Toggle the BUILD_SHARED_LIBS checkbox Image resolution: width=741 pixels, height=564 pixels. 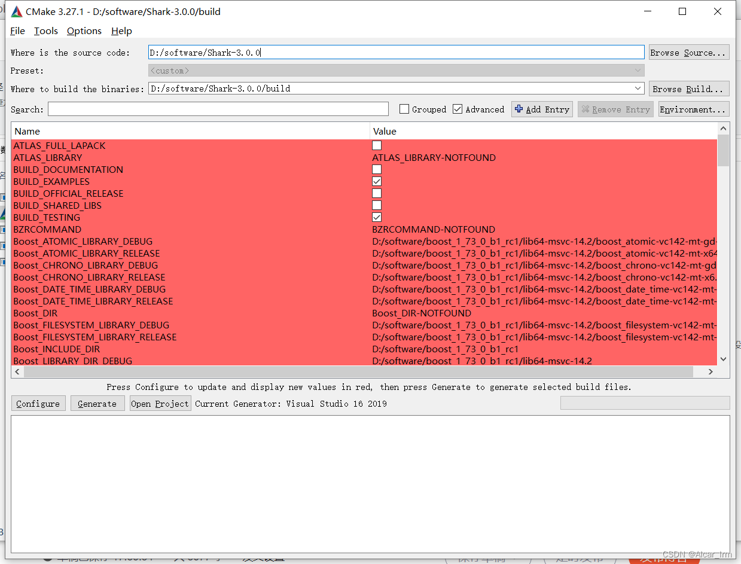[377, 205]
